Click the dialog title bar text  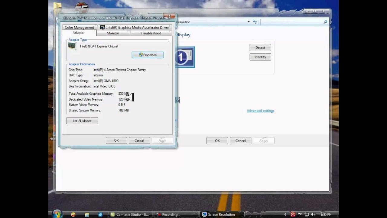pos(117,18)
